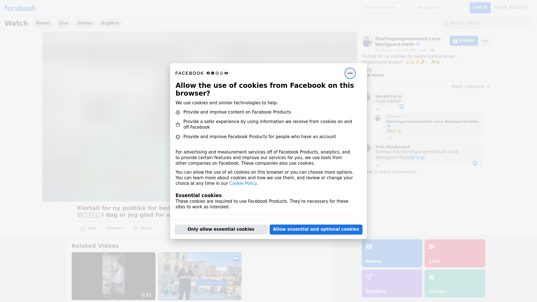This screenshot has width=537, height=302.
Task: Open Peik Skjelbostad's profile name
Action: tap(392, 147)
